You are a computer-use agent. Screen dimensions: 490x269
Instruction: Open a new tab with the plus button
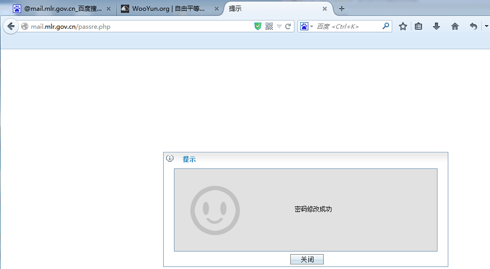(342, 9)
